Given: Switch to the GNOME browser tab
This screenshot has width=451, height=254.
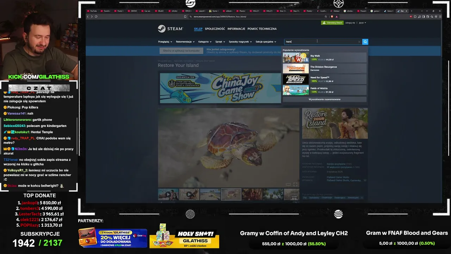Looking at the screenshot, I should (132, 11).
